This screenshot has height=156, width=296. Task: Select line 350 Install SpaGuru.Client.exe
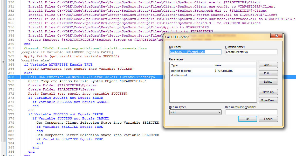pos(144,2)
